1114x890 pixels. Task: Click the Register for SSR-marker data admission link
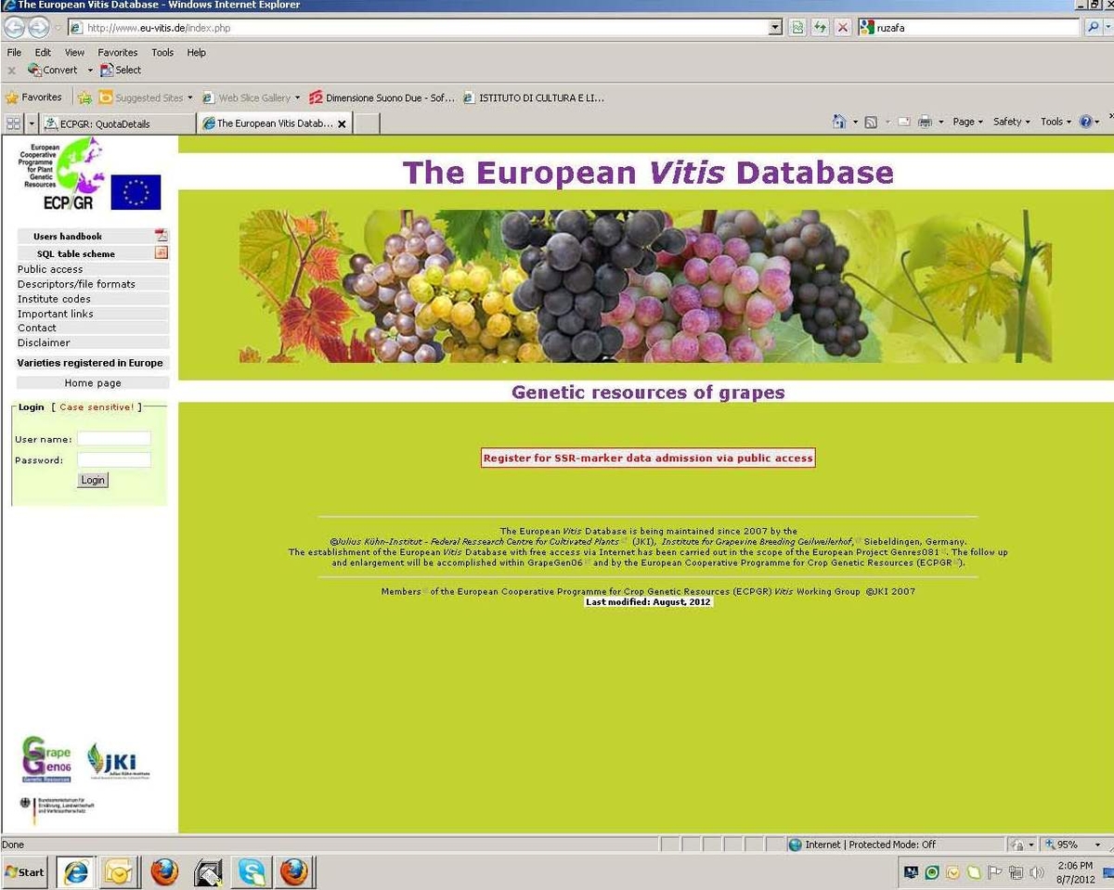[x=647, y=458]
